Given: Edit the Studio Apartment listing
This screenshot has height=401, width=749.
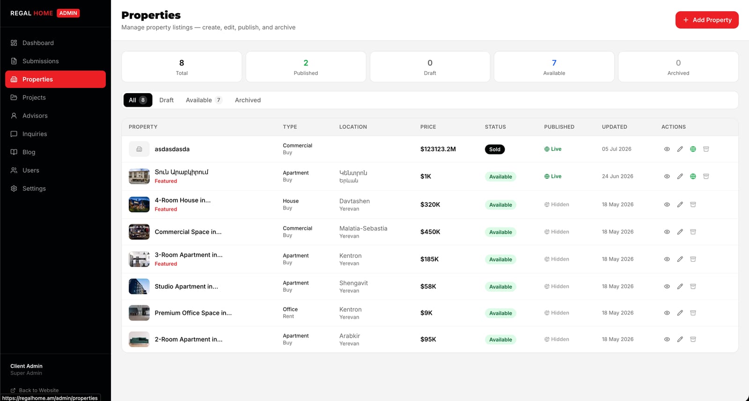Looking at the screenshot, I should click(x=680, y=286).
